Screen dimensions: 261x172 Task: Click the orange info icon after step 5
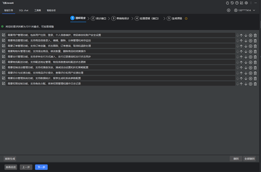[x=186, y=18]
